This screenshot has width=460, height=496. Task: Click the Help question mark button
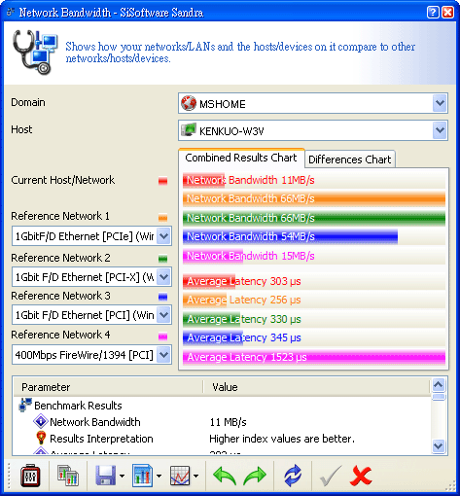[x=433, y=13]
